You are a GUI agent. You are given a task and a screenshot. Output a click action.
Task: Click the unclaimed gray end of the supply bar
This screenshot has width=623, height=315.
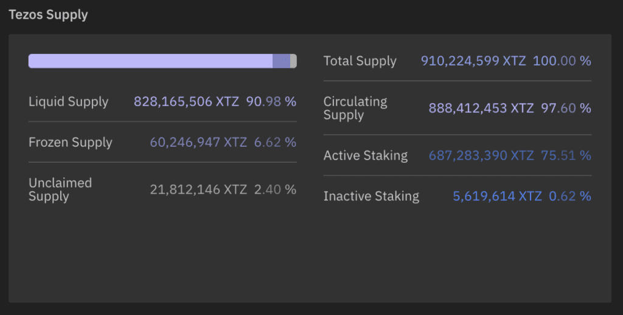coord(293,61)
